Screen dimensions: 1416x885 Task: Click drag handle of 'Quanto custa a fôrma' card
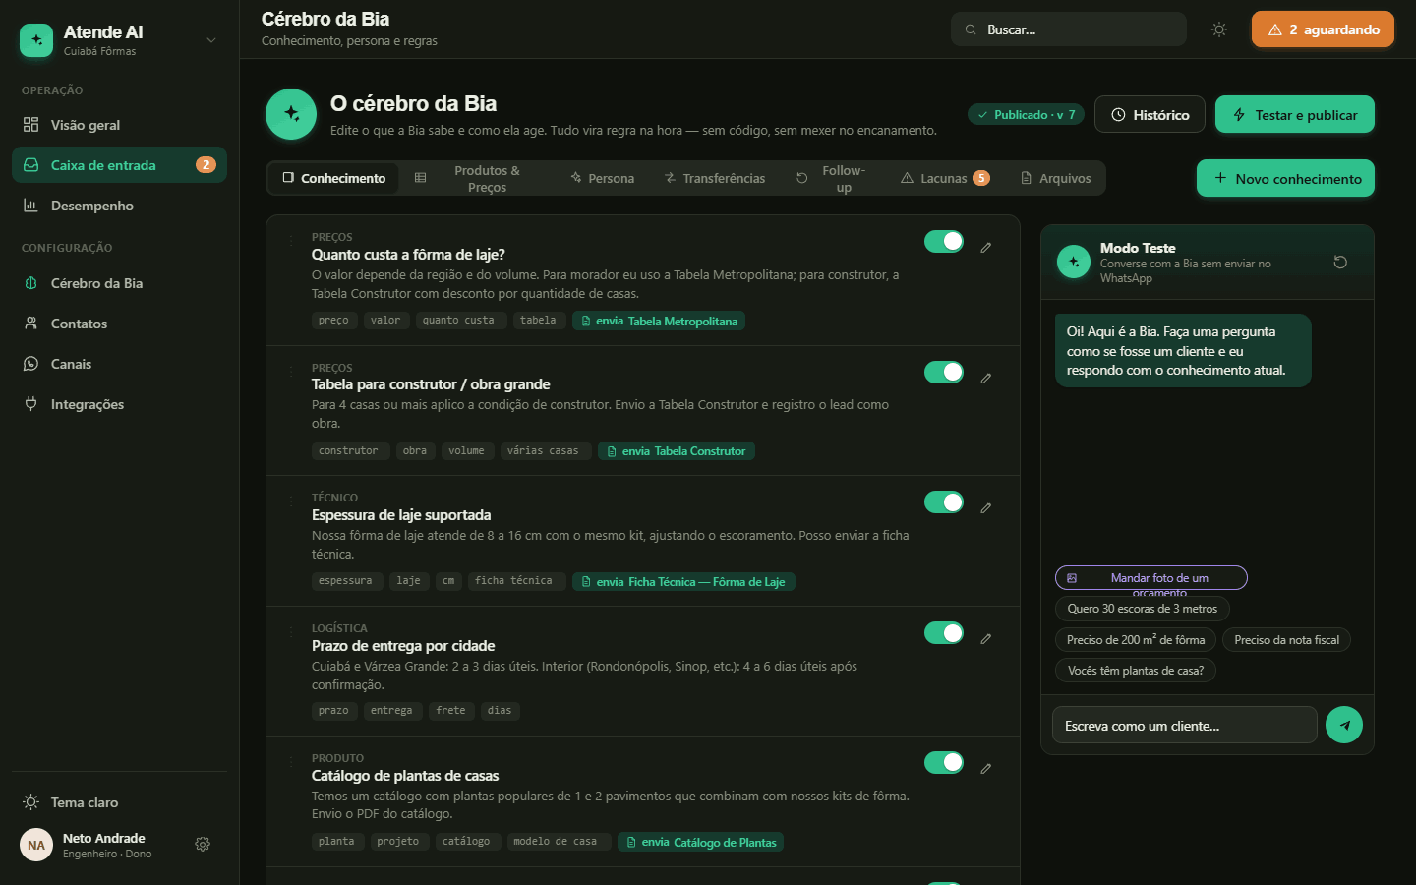tap(291, 240)
